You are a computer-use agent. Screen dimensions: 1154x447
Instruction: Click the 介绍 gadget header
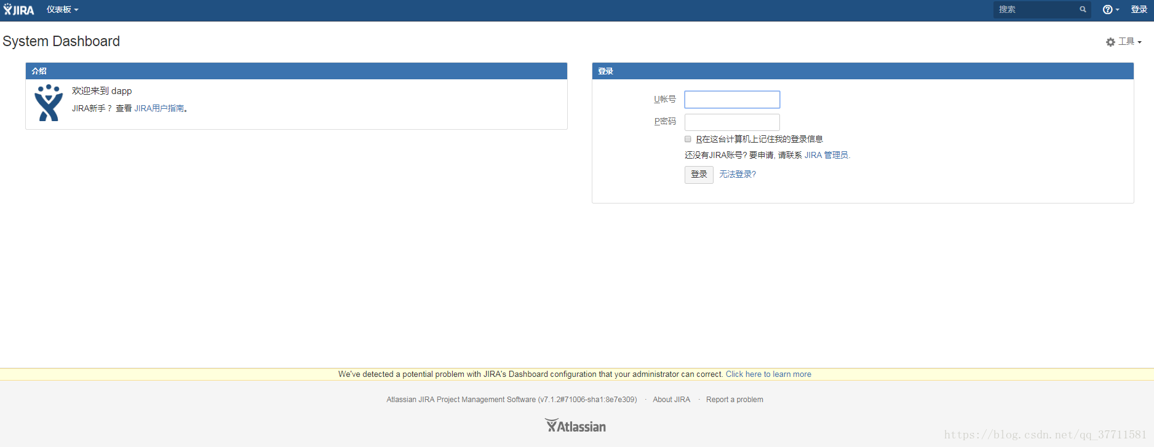pyautogui.click(x=296, y=71)
